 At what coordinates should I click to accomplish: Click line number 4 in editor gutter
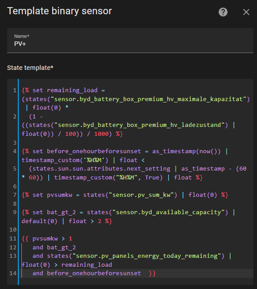15,151
